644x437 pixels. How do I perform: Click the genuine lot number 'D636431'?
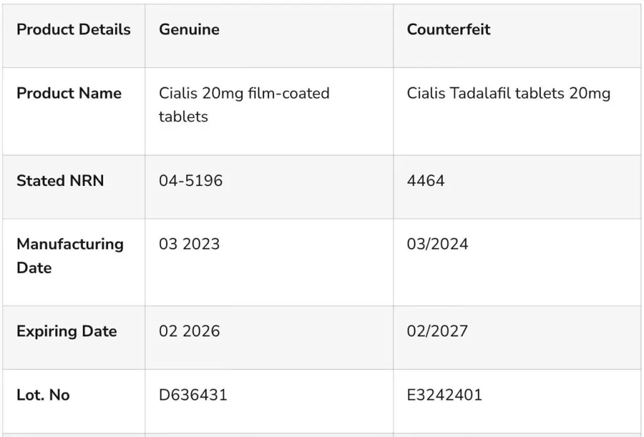pyautogui.click(x=193, y=395)
